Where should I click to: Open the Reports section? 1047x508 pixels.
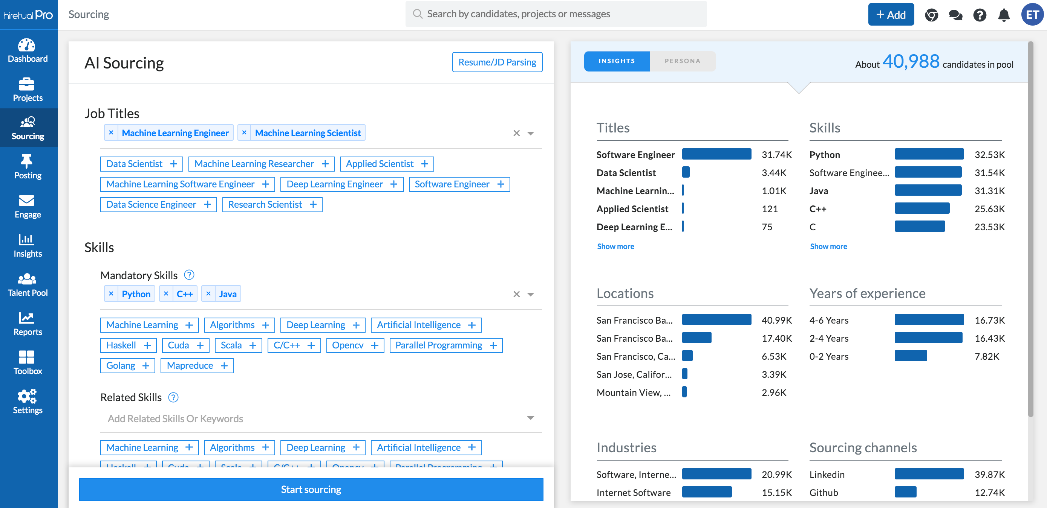tap(27, 323)
